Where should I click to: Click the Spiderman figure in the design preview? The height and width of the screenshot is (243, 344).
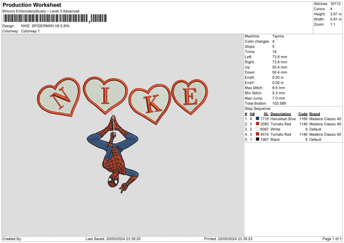[x=114, y=155]
